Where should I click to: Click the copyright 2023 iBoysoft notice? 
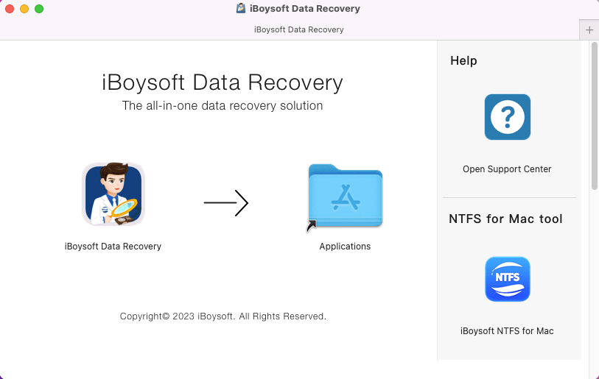point(223,316)
